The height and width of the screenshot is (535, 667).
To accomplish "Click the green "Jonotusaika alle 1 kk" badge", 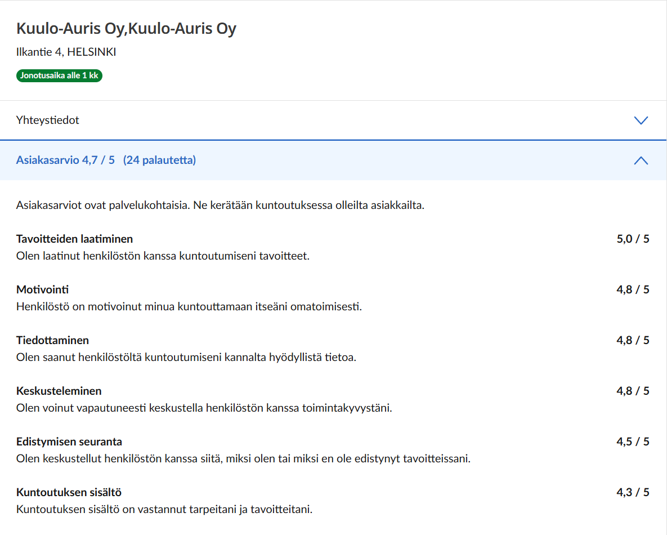I will pyautogui.click(x=59, y=75).
